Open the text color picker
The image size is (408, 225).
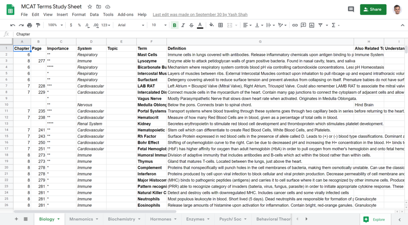[x=200, y=25]
